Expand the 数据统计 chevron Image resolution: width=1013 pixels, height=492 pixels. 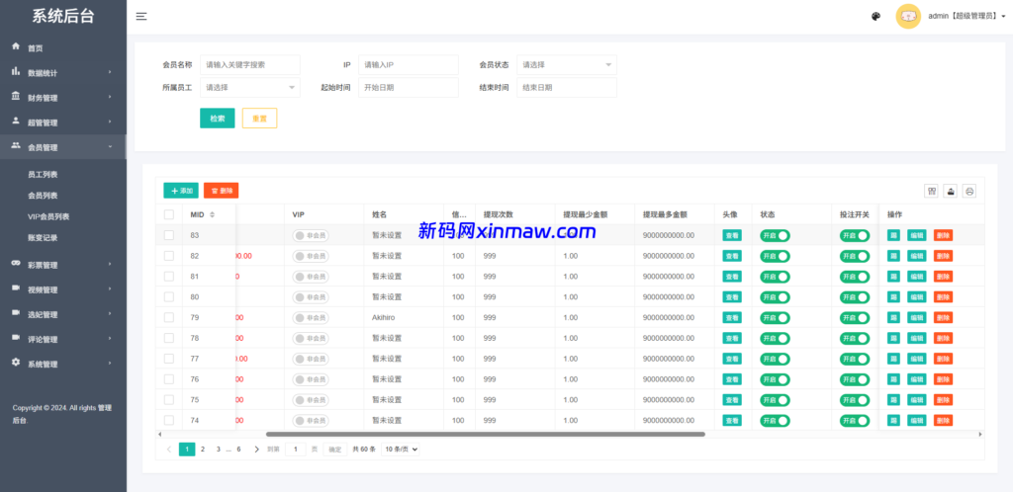pos(110,72)
